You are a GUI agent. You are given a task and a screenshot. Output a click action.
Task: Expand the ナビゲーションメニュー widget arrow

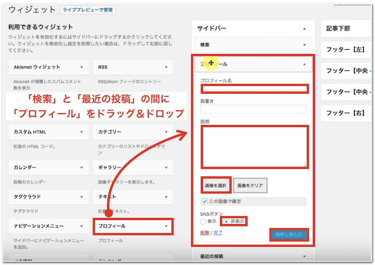[x=81, y=226]
